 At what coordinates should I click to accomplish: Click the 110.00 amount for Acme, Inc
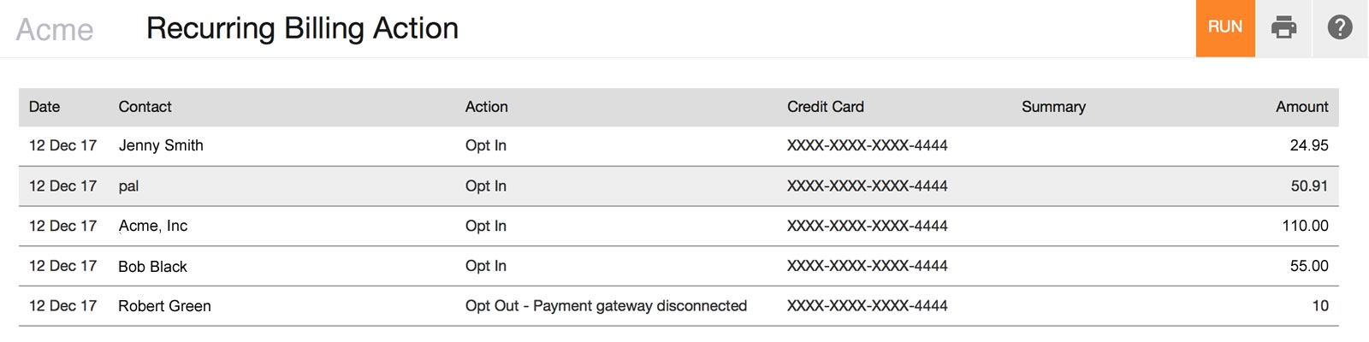point(1305,226)
